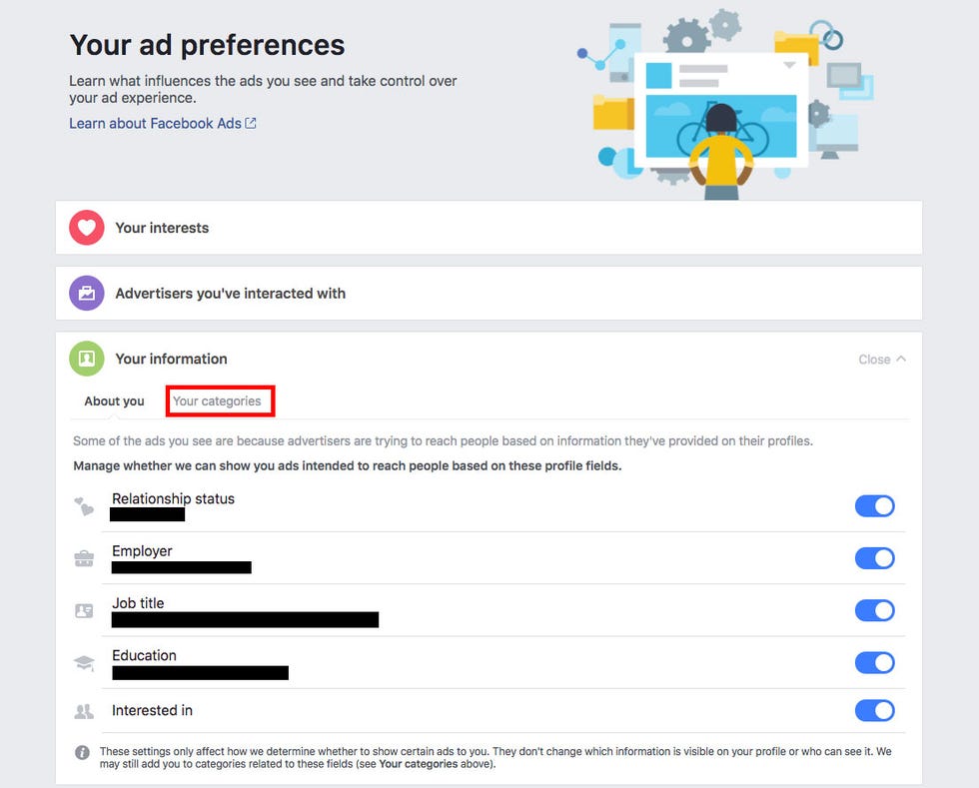Click the Job title ID card icon

pos(84,610)
